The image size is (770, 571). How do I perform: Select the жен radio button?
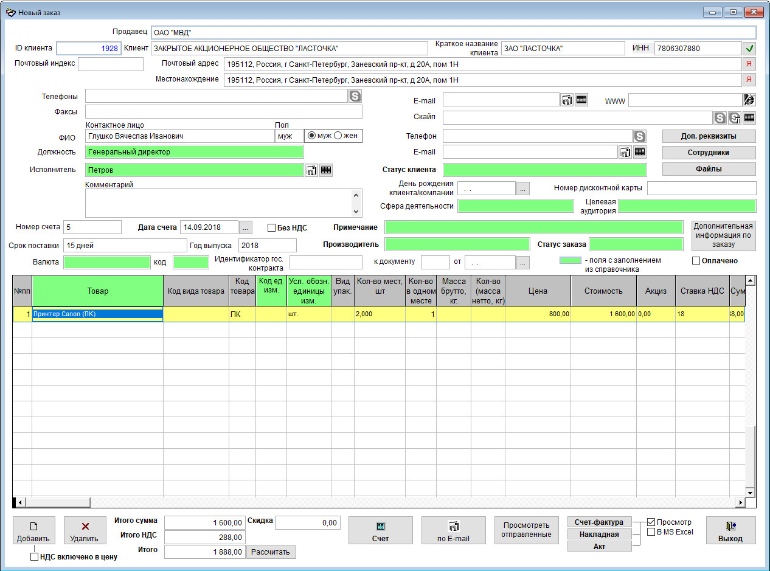338,136
